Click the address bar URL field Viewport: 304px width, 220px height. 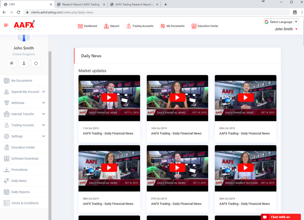[157, 12]
